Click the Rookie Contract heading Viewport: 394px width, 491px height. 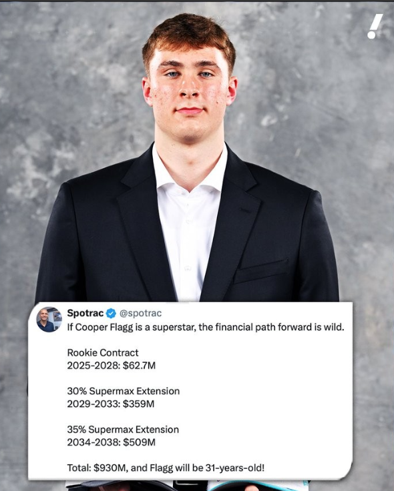103,353
